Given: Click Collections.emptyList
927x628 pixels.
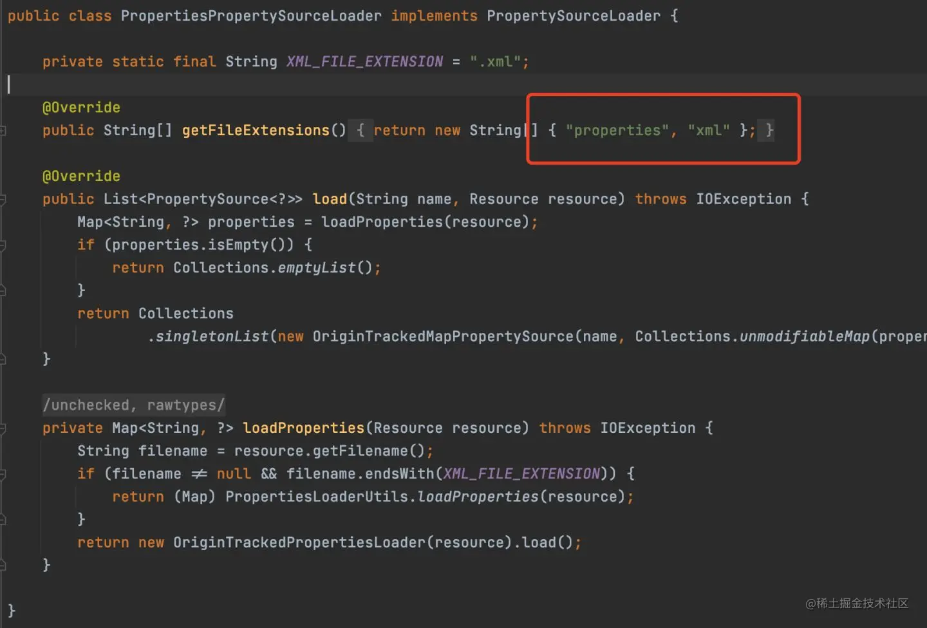Looking at the screenshot, I should click(264, 268).
